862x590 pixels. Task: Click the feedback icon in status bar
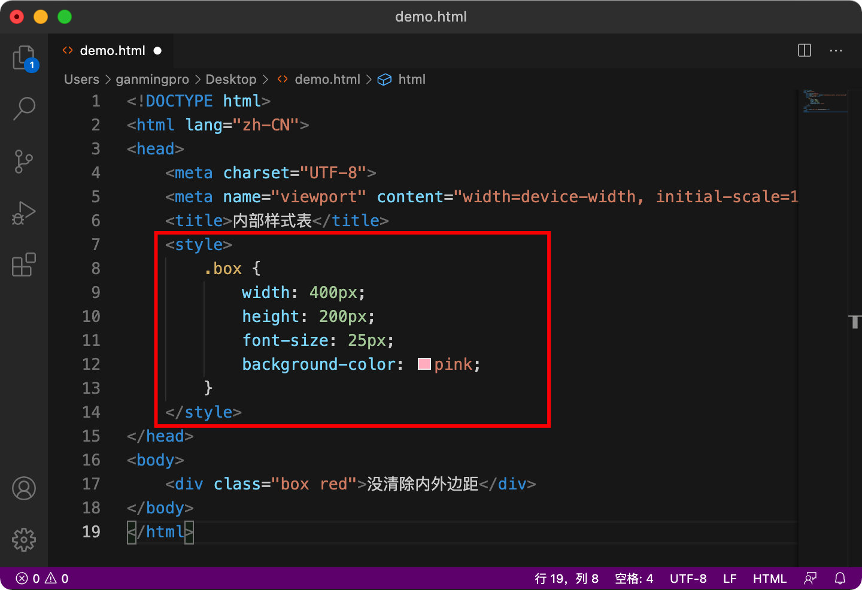click(811, 579)
